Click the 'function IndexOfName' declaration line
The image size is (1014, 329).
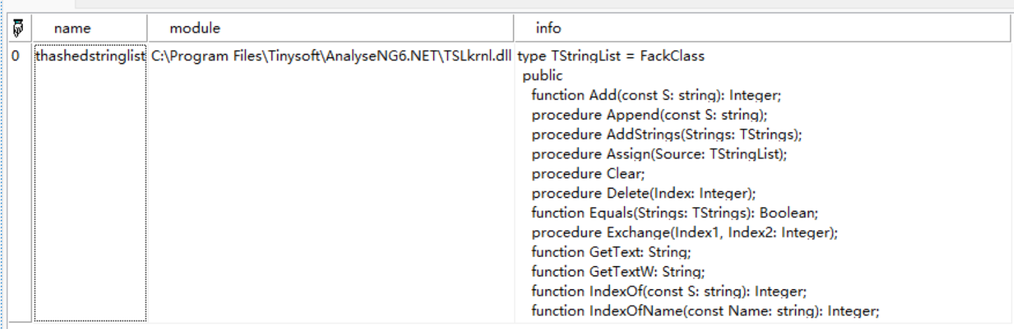tap(705, 311)
